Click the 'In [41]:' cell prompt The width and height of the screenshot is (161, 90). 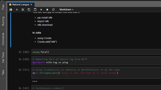24,70
